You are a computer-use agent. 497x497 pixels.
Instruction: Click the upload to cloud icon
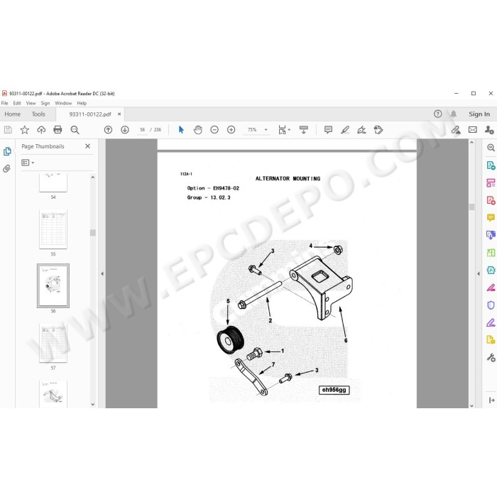pyautogui.click(x=41, y=130)
